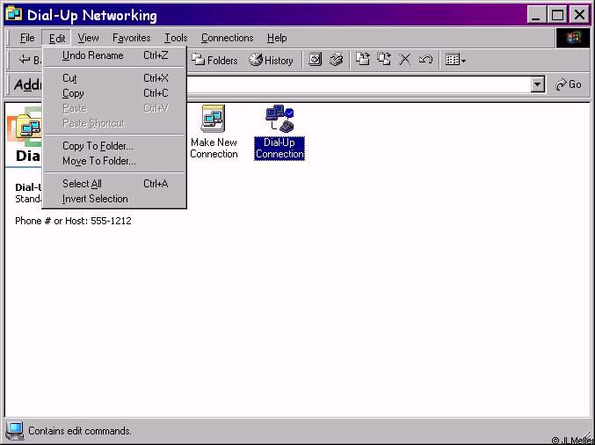Open the View menu
This screenshot has height=445, width=595.
pyautogui.click(x=88, y=38)
